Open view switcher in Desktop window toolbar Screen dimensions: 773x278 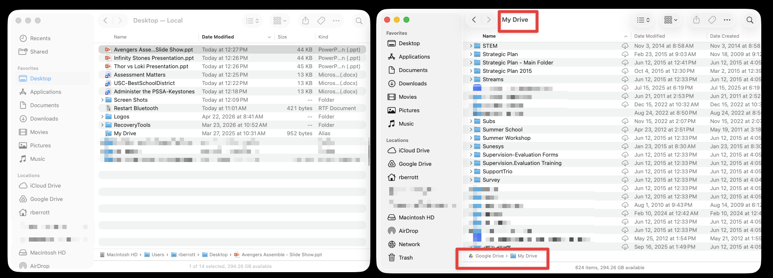(252, 21)
